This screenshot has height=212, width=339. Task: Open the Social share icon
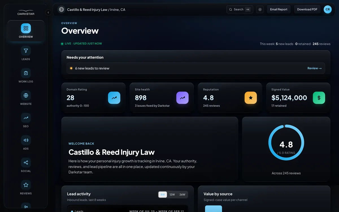pos(26,163)
